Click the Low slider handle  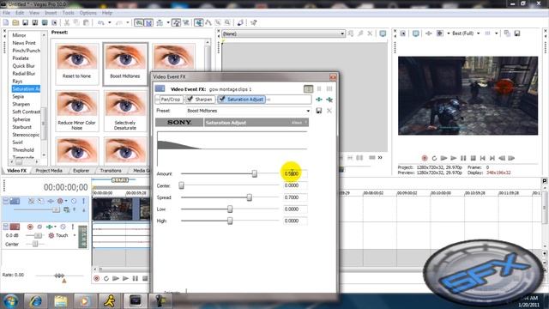(230, 209)
